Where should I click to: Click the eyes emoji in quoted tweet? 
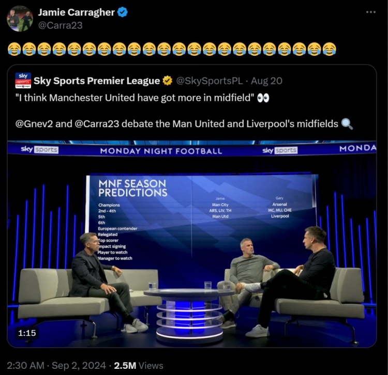[x=263, y=98]
